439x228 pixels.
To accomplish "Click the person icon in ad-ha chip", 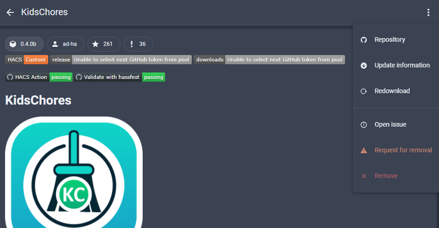I will tap(55, 44).
